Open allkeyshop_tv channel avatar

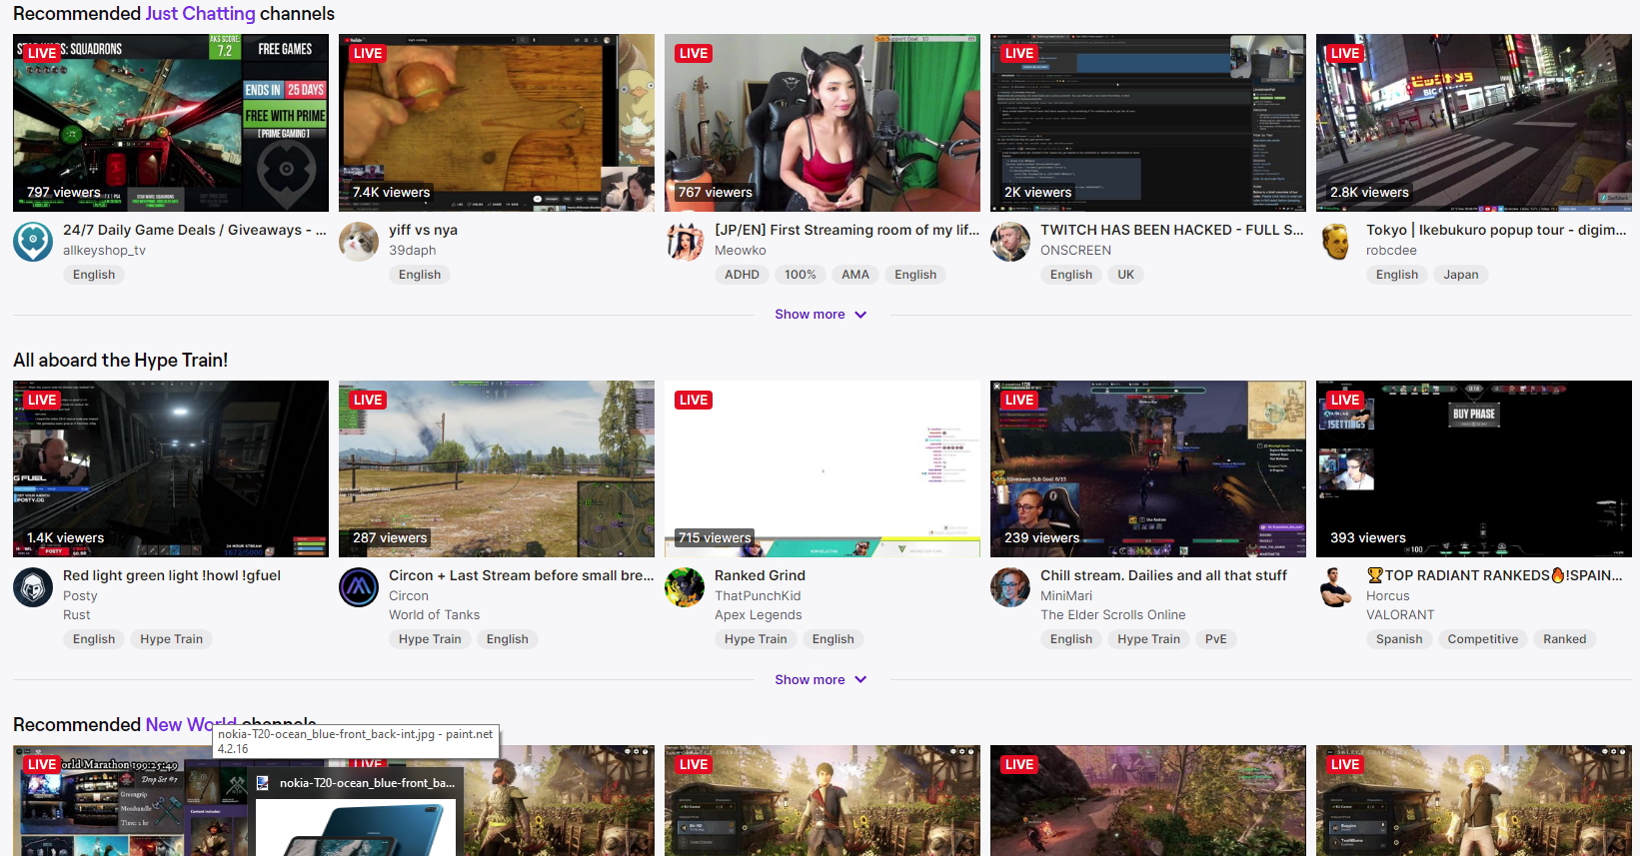(x=33, y=242)
